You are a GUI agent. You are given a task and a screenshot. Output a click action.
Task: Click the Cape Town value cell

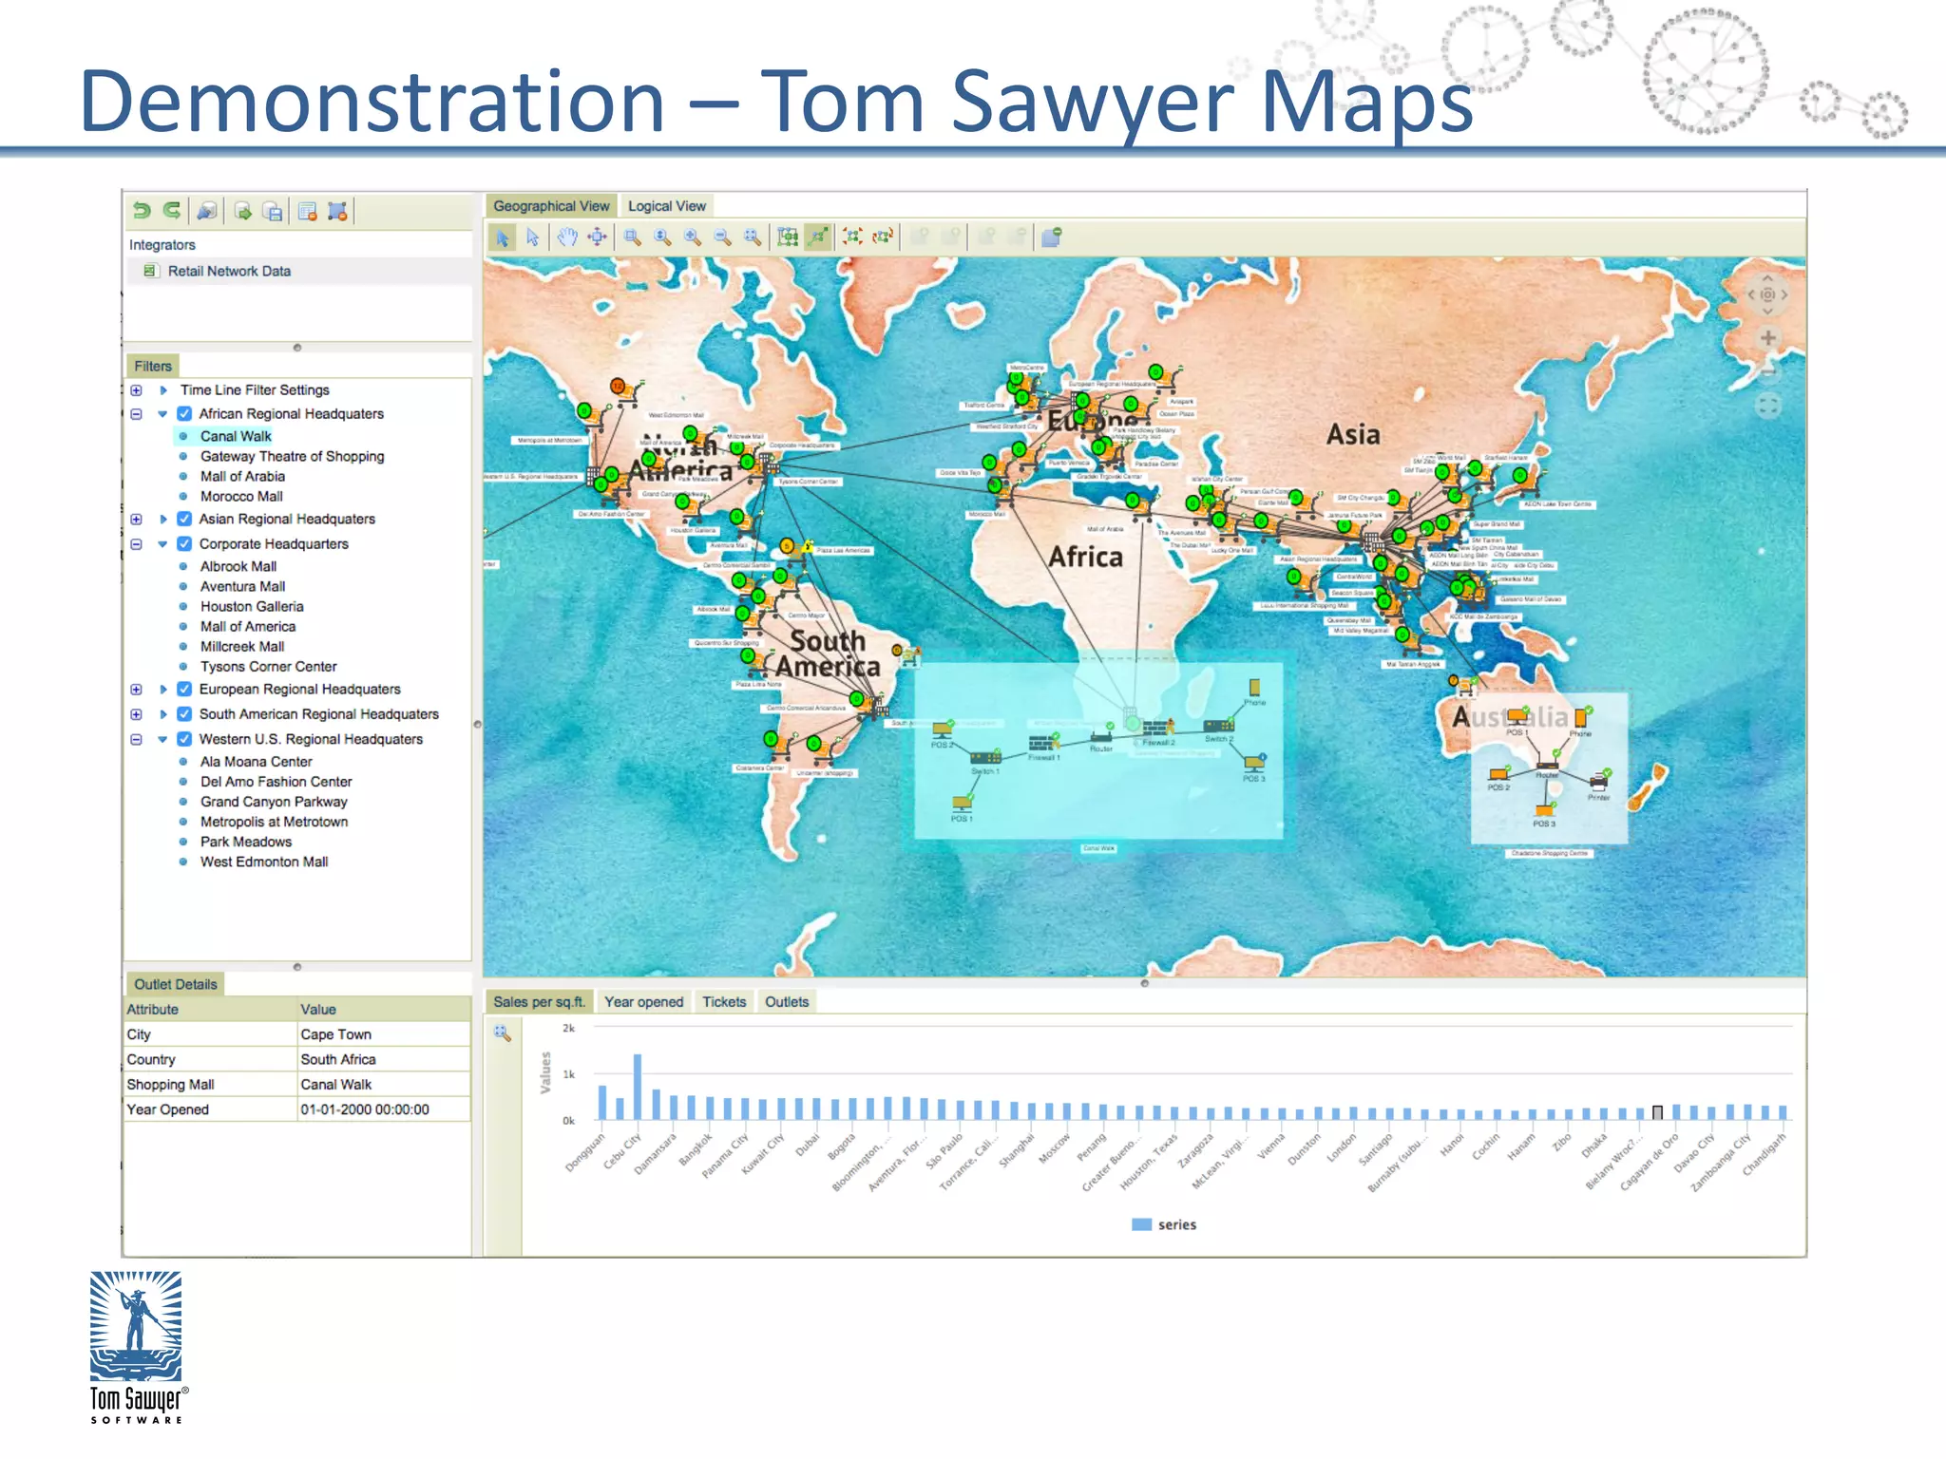[x=384, y=1034]
